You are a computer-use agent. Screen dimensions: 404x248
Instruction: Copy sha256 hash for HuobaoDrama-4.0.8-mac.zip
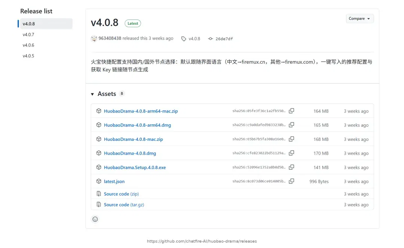[291, 139]
